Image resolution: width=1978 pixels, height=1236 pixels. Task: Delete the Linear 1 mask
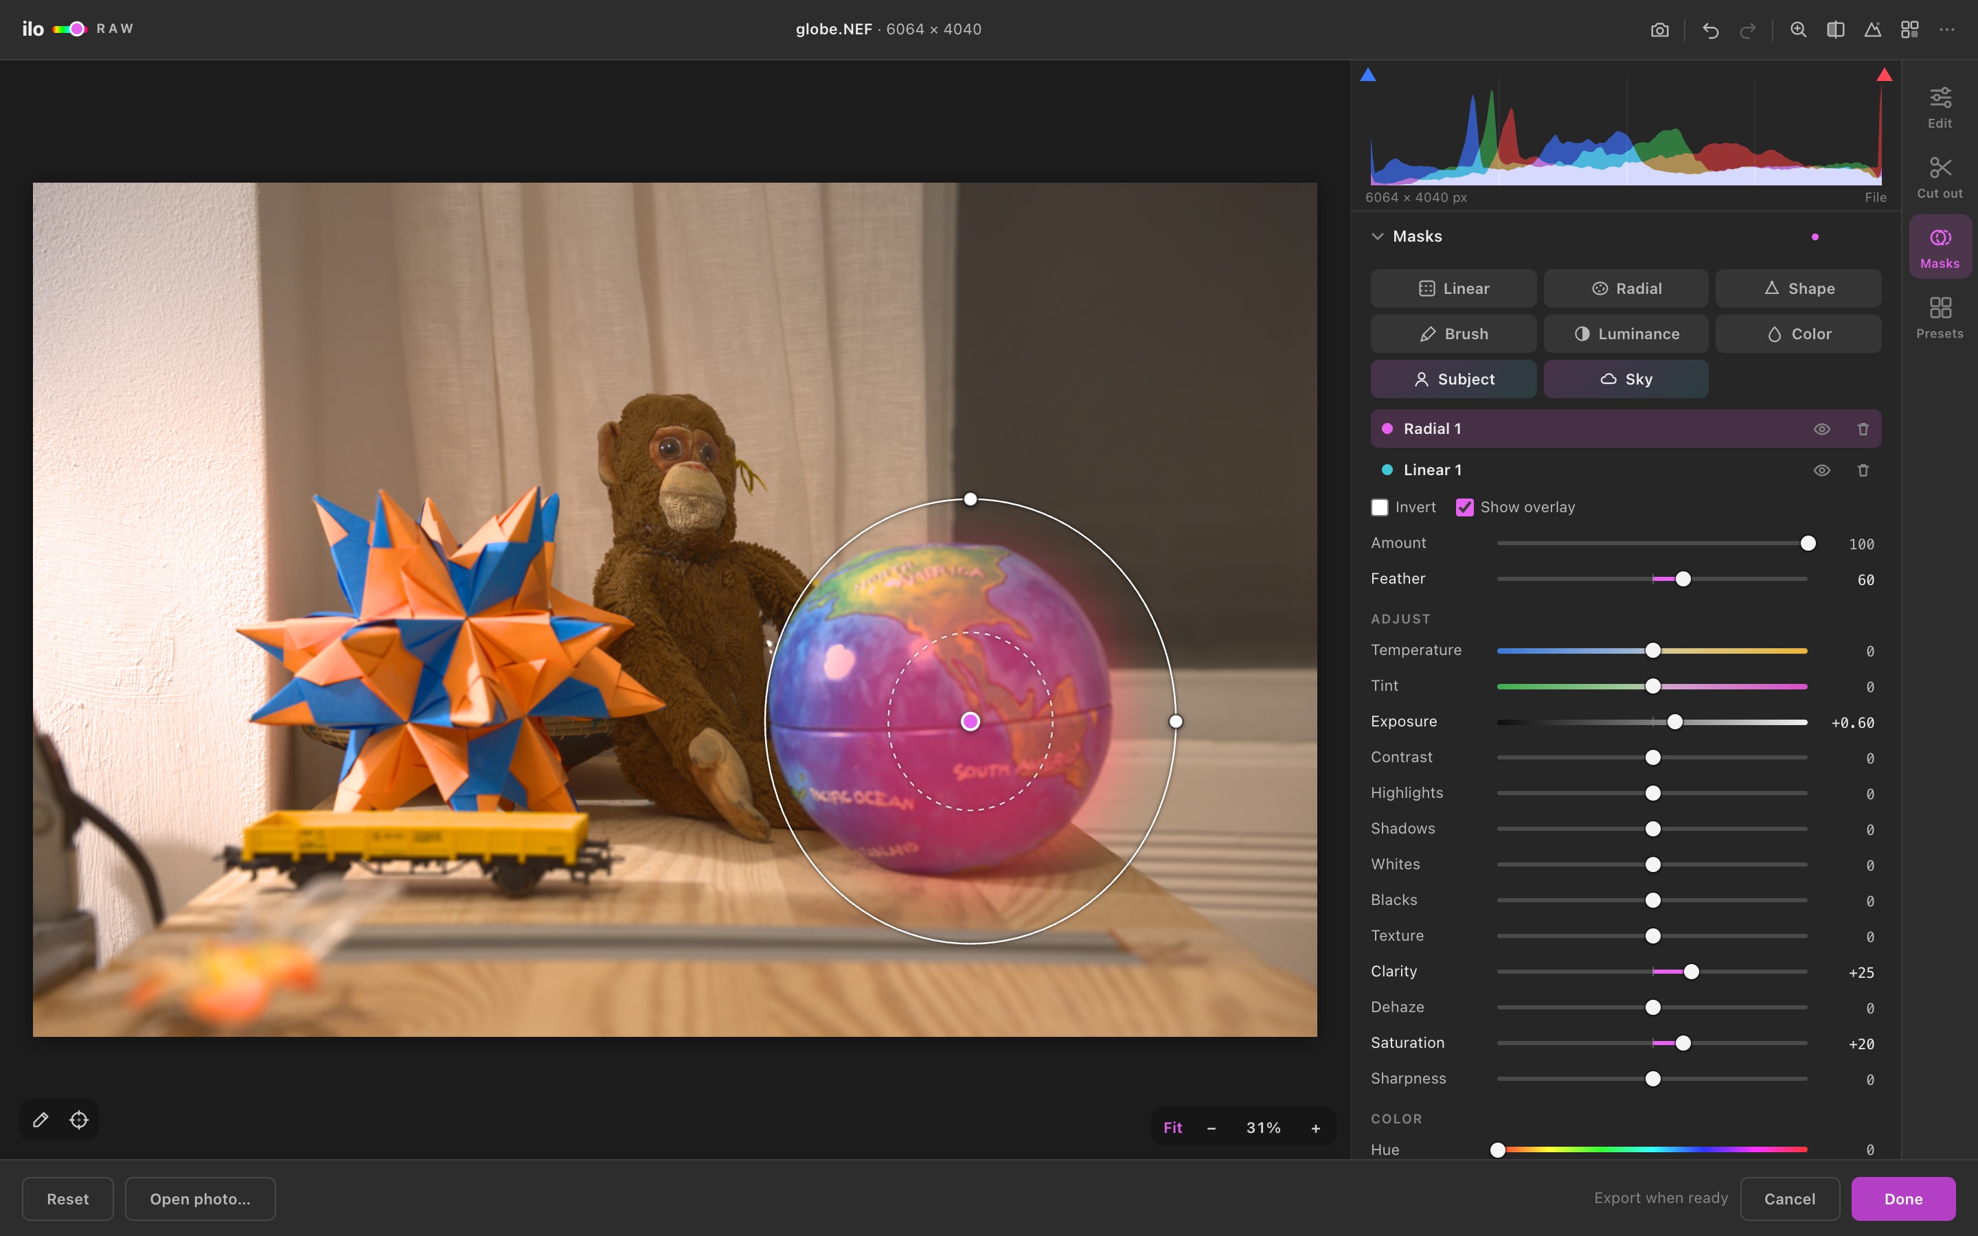coord(1863,470)
